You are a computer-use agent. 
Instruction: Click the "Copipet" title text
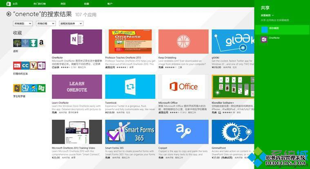click(163, 148)
